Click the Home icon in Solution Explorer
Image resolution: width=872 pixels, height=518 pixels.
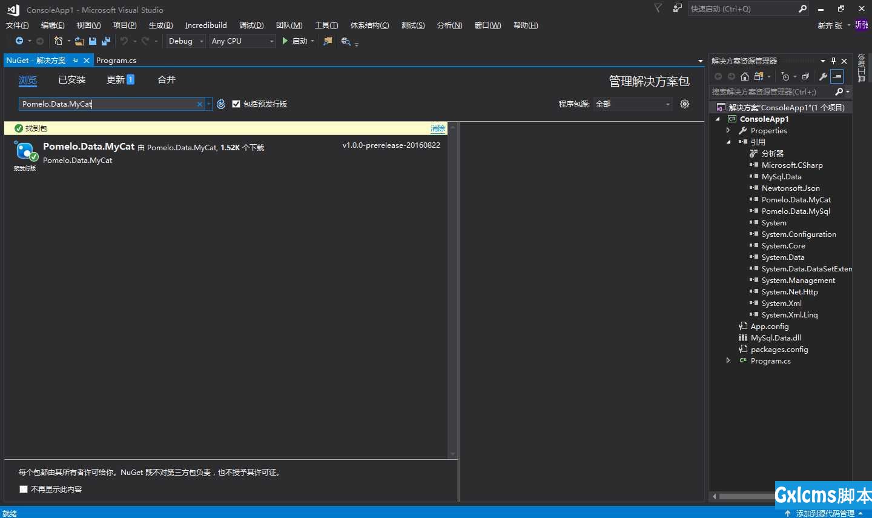pyautogui.click(x=745, y=76)
